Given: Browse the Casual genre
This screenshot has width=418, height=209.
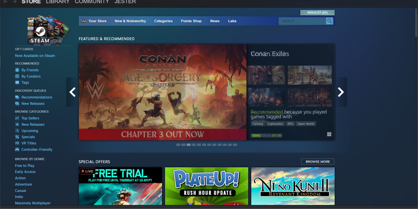Looking at the screenshot, I should (20, 191).
